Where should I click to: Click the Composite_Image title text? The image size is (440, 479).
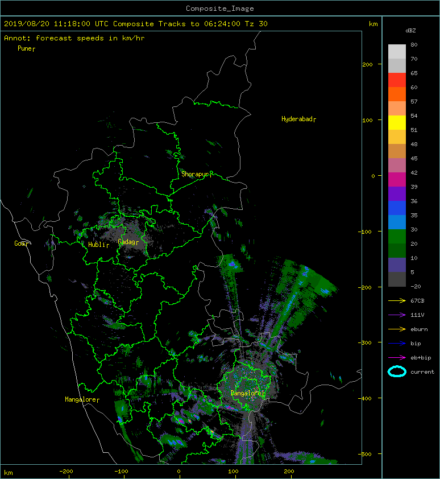click(x=220, y=9)
